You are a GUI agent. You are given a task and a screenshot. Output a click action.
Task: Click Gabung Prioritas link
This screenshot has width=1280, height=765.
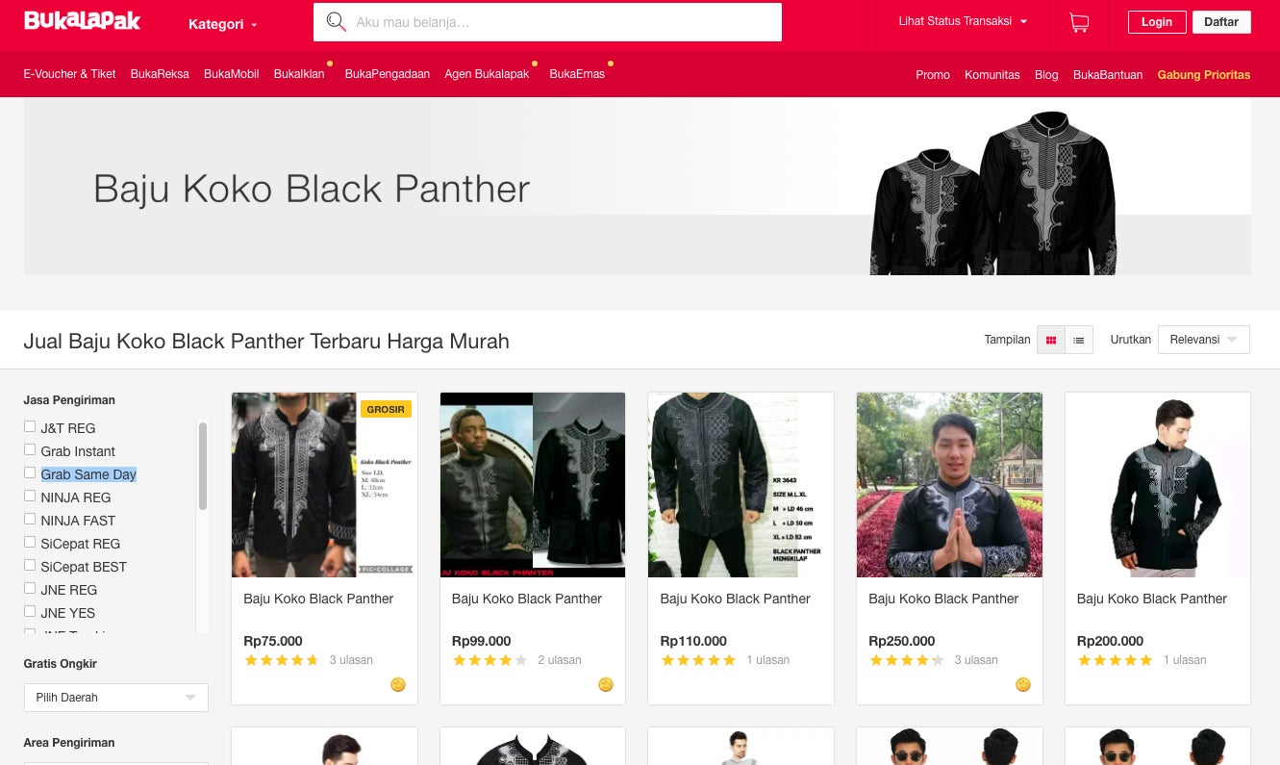pos(1204,75)
